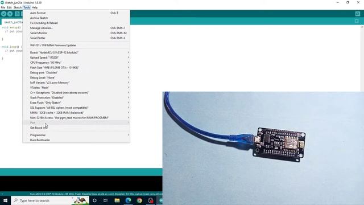Open Cortana circle icon on taskbar
This screenshot has width=364, height=205.
(x=94, y=200)
